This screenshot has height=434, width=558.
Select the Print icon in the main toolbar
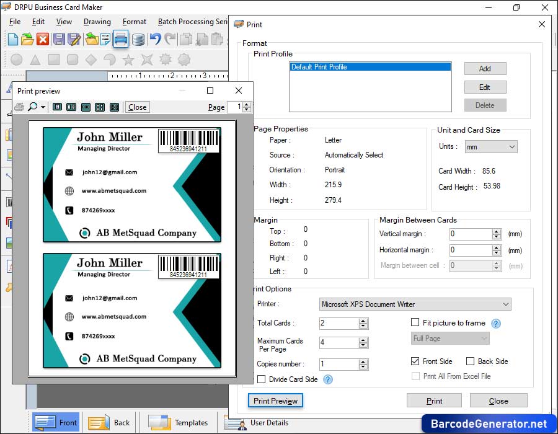(122, 39)
